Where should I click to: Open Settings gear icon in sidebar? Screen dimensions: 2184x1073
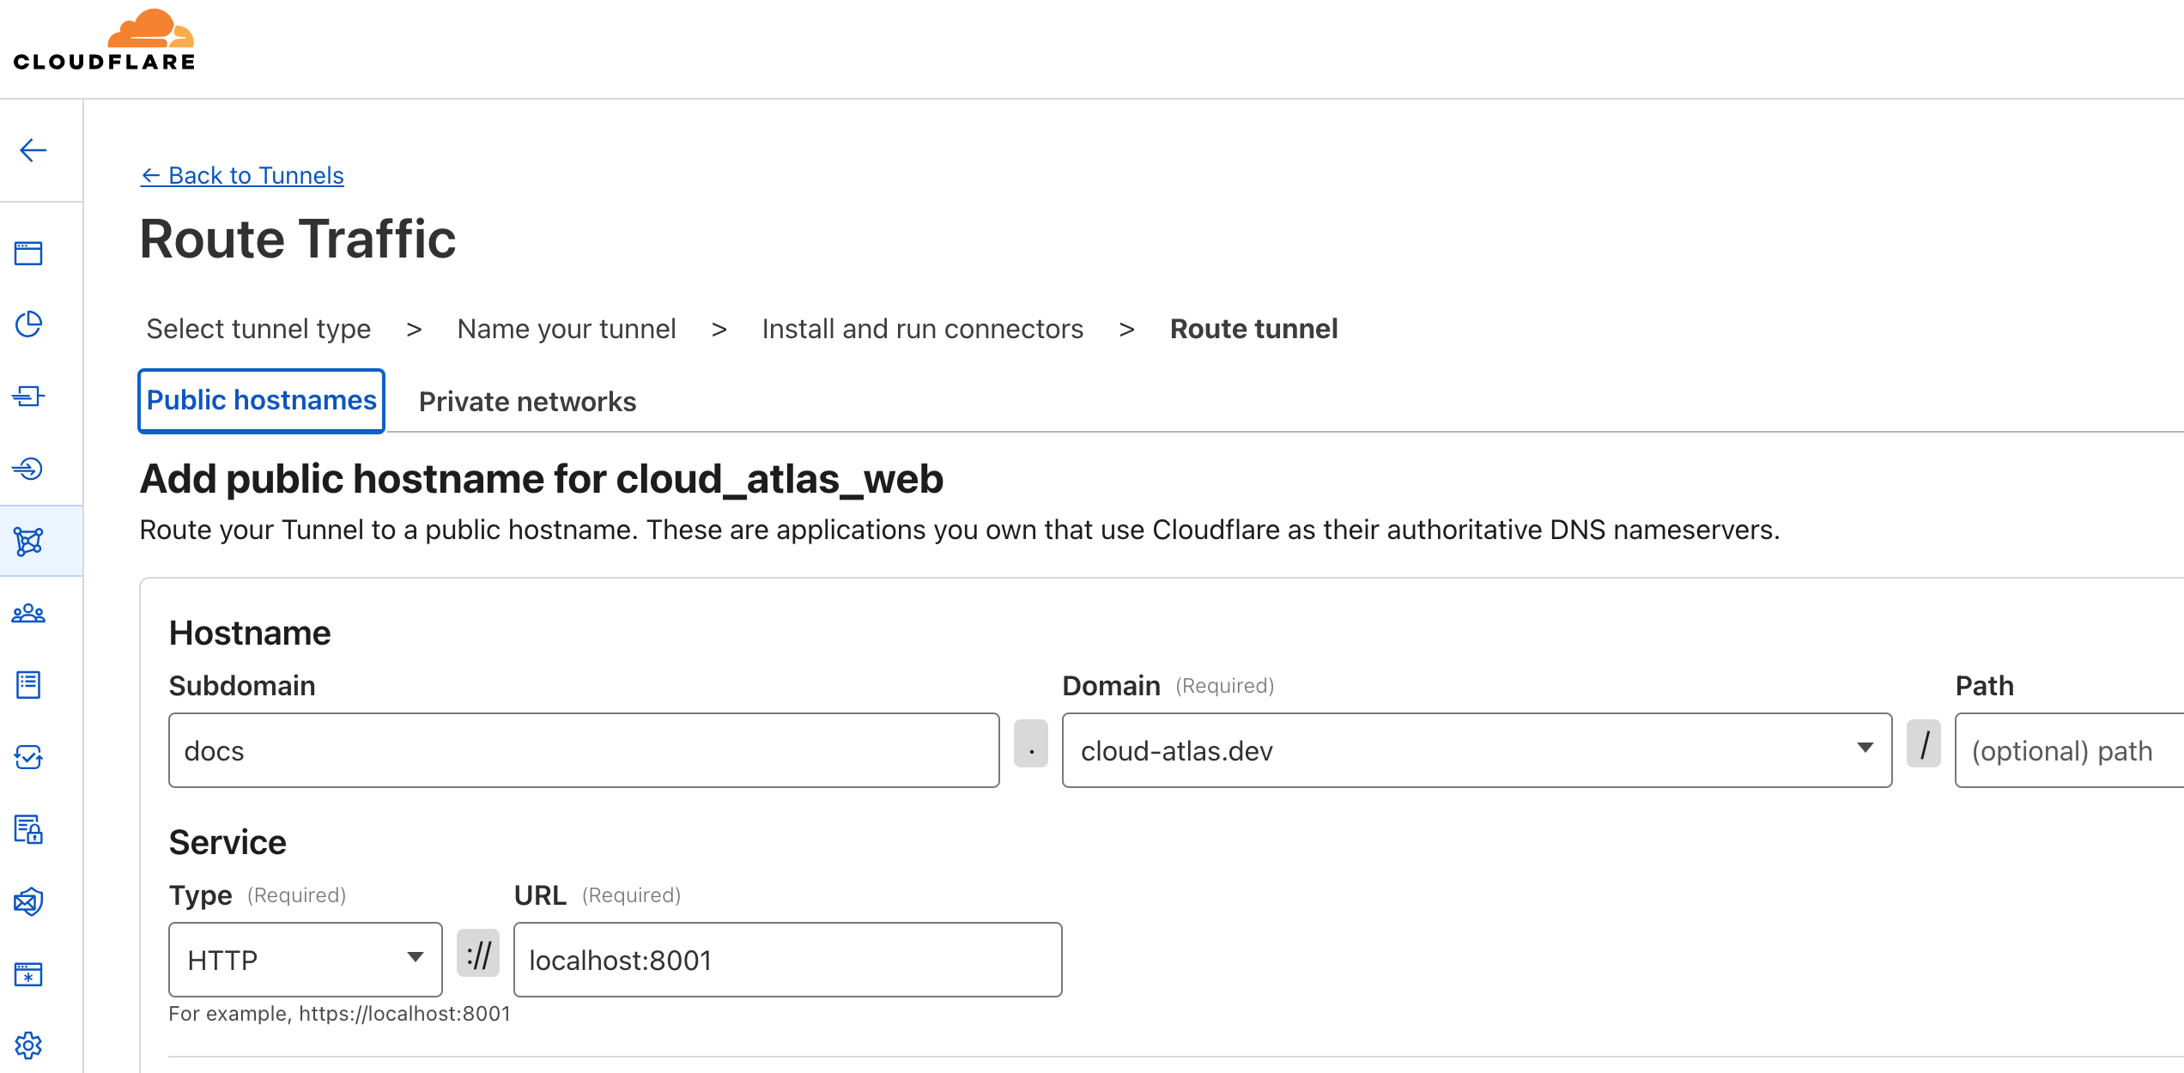tap(28, 1046)
